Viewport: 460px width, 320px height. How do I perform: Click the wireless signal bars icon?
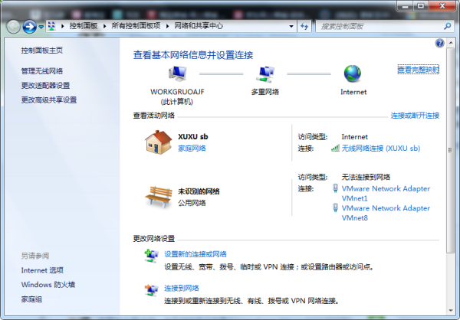(335, 149)
